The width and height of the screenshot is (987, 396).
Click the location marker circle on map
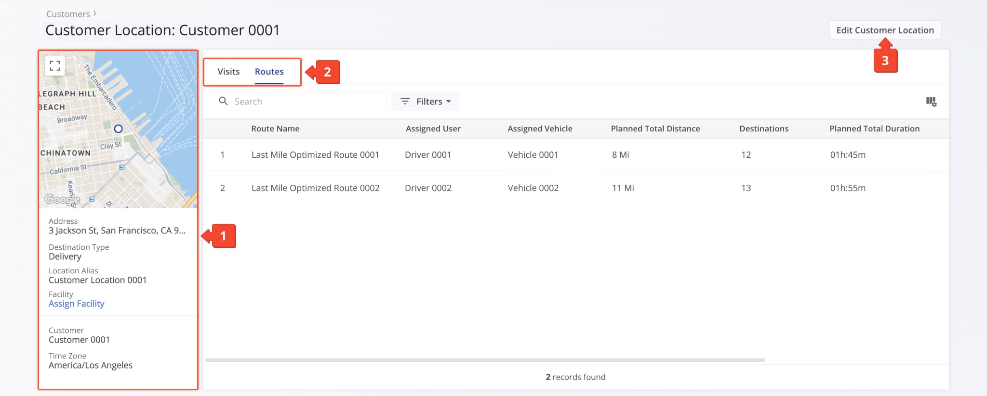[118, 128]
